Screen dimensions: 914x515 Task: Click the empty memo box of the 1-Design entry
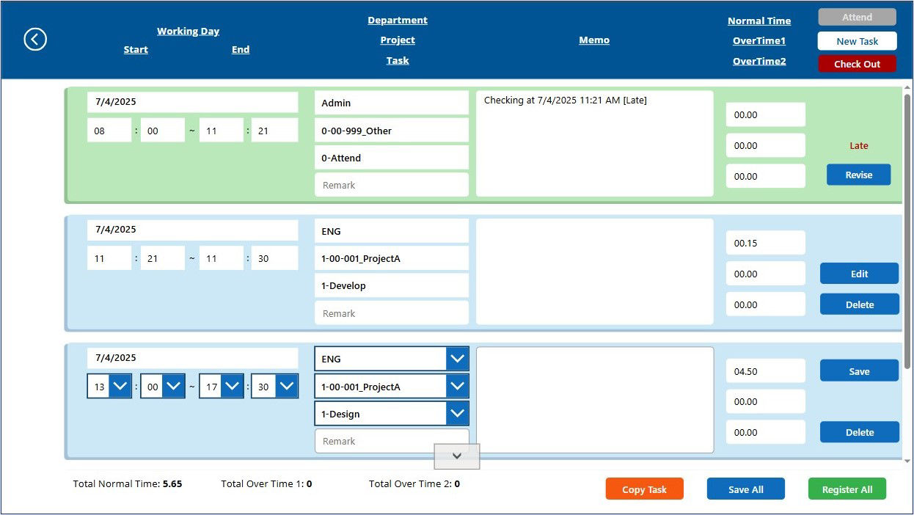(595, 400)
